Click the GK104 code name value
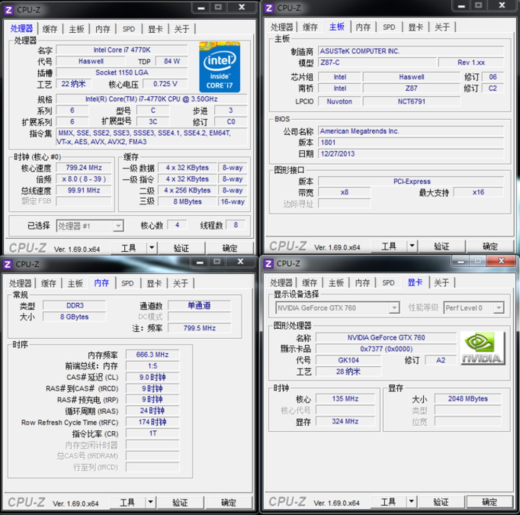The image size is (520, 515). point(348,360)
